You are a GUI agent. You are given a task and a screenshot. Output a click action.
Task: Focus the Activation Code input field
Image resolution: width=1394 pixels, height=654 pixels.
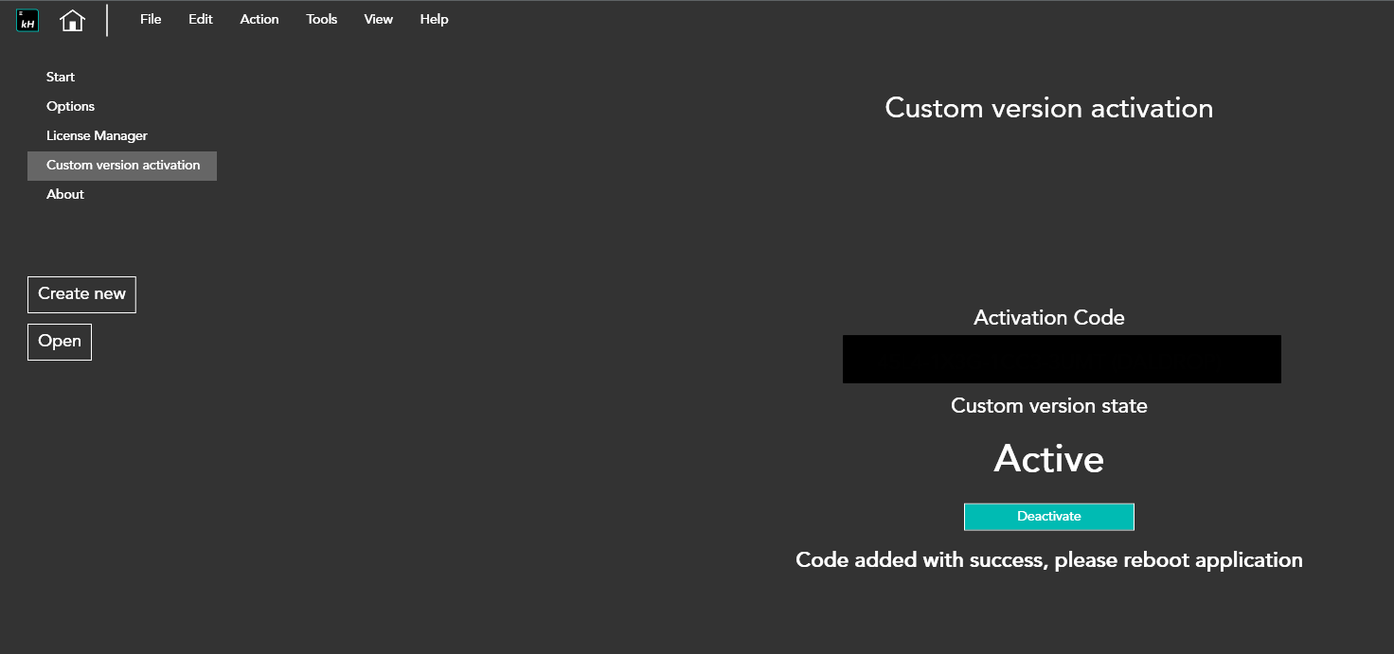[1061, 359]
